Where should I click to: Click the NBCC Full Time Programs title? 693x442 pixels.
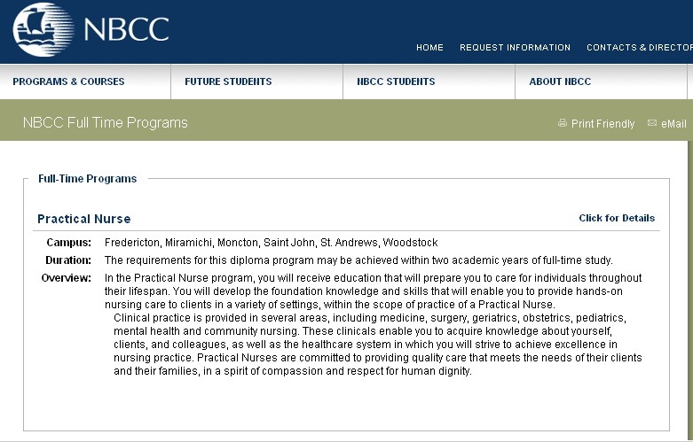coord(106,123)
